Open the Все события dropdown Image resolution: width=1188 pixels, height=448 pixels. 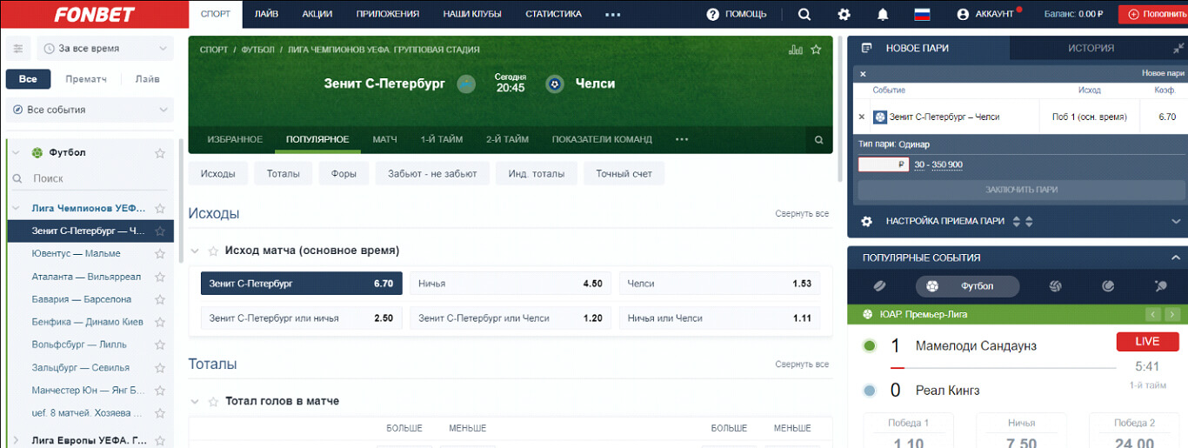coord(90,110)
